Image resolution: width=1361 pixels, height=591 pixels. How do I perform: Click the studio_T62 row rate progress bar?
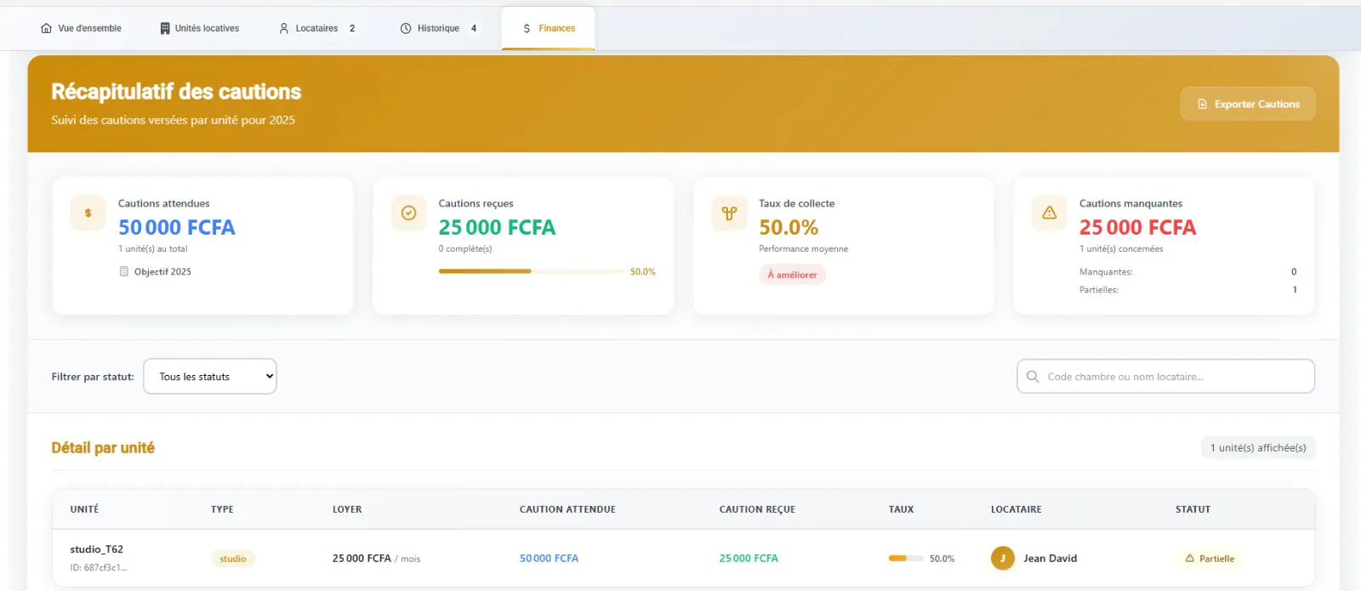pyautogui.click(x=905, y=559)
